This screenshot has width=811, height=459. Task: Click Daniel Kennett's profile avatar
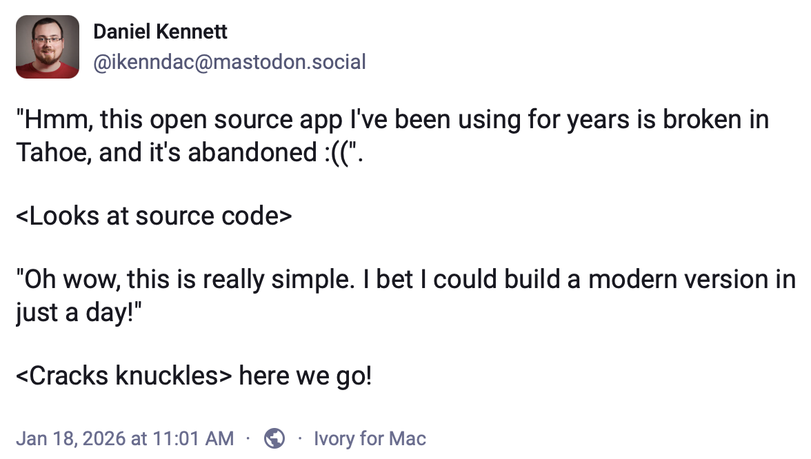coord(47,47)
